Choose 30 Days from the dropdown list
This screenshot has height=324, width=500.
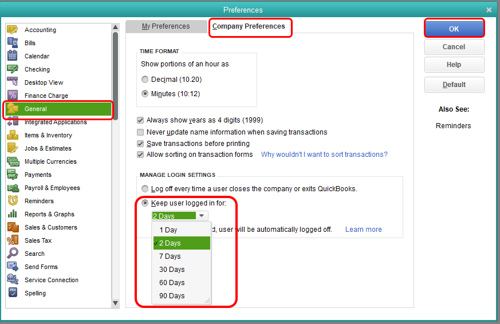(x=172, y=270)
